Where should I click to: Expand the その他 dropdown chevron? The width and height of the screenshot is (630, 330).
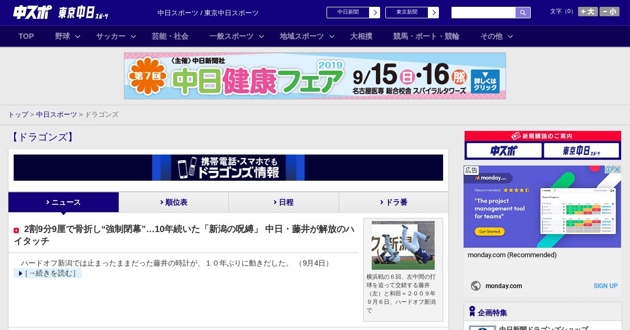pyautogui.click(x=510, y=37)
